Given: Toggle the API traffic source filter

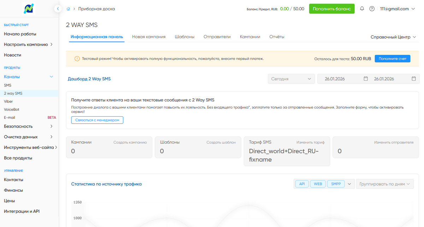Looking at the screenshot, I should coord(302,184).
